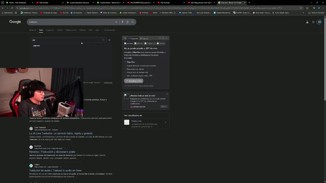
Task: Dismiss the Monica Code announcement card
Action: click(x=167, y=94)
